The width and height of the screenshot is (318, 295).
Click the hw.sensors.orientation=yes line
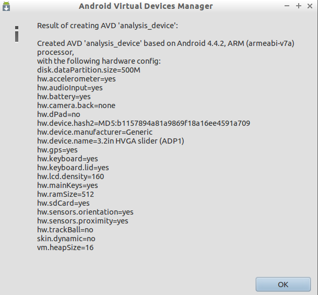point(85,212)
